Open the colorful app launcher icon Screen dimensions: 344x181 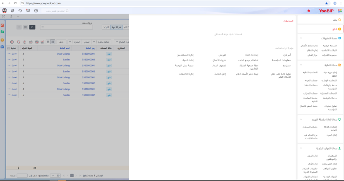[340, 11]
